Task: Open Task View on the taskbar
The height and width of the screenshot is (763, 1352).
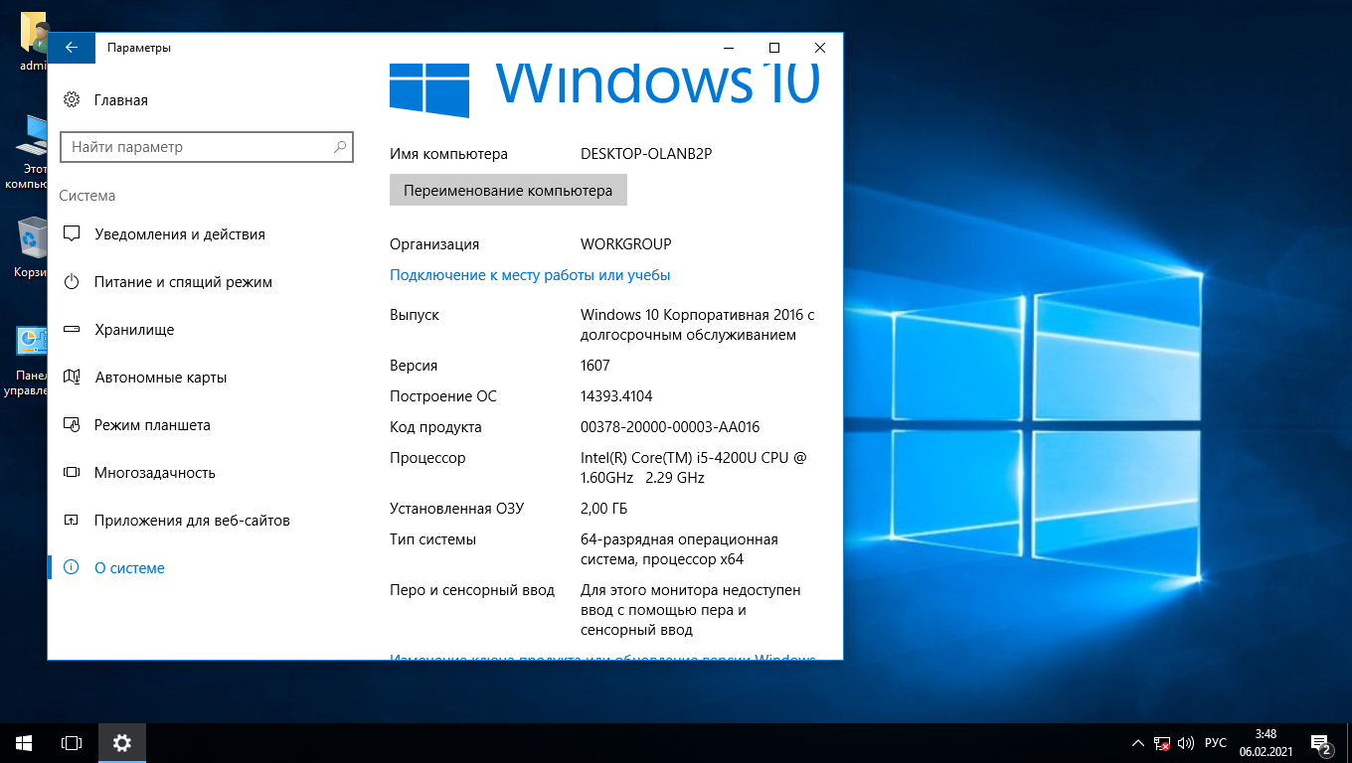Action: (x=72, y=743)
